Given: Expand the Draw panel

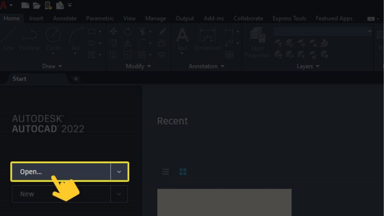Looking at the screenshot, I should 52,66.
